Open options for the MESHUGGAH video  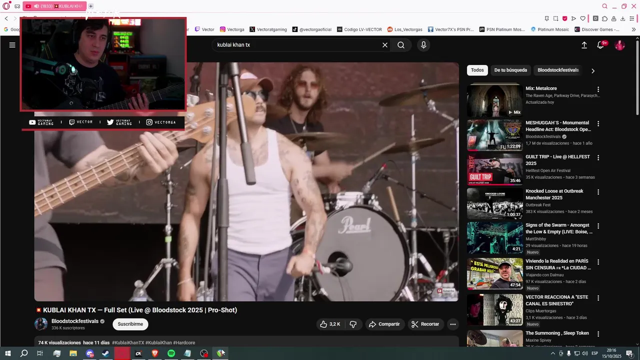pyautogui.click(x=598, y=123)
